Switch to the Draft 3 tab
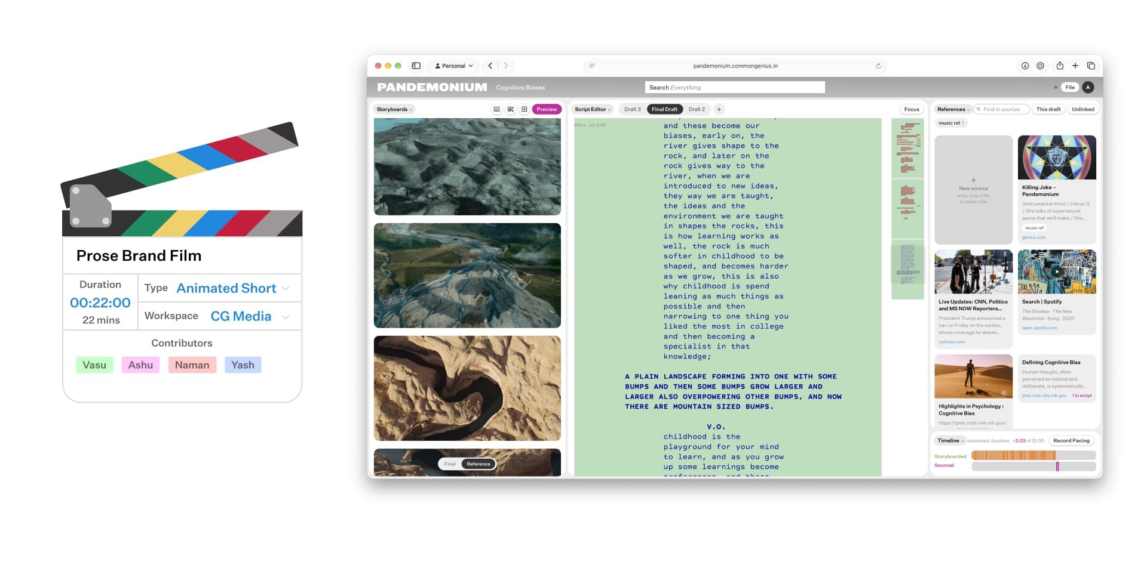Screen dimensions: 1147x568 pyautogui.click(x=632, y=109)
